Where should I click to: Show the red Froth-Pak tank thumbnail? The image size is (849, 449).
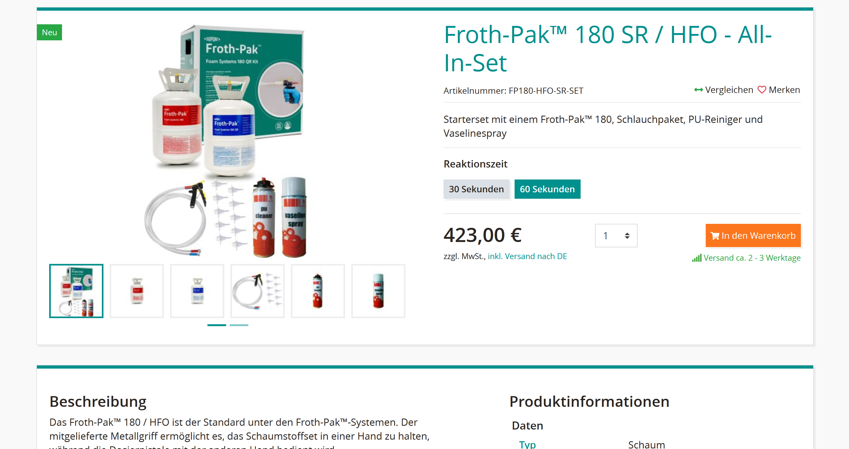click(137, 291)
